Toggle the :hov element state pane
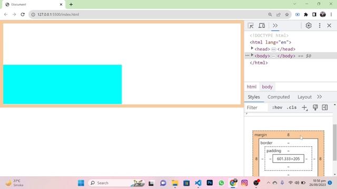Screen dimensions: 337x189 [277, 107]
